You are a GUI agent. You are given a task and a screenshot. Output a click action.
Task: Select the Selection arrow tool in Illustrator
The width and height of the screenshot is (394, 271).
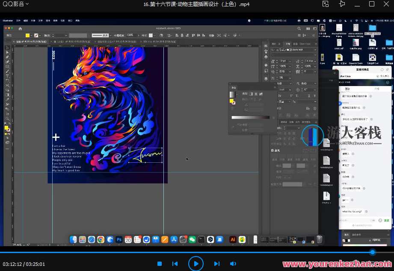click(x=7, y=48)
